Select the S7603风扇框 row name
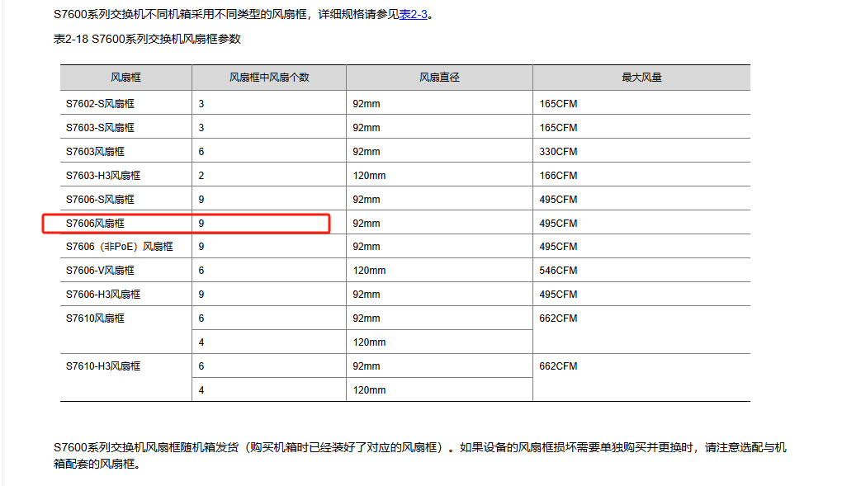Screen dimensions: 861x486 [95, 152]
